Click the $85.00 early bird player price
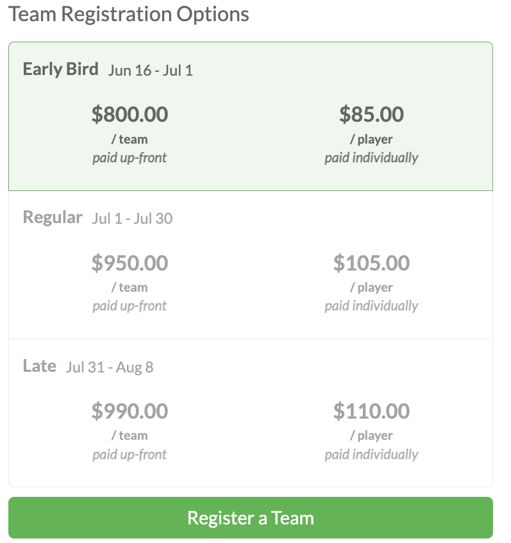This screenshot has width=511, height=543. [371, 114]
